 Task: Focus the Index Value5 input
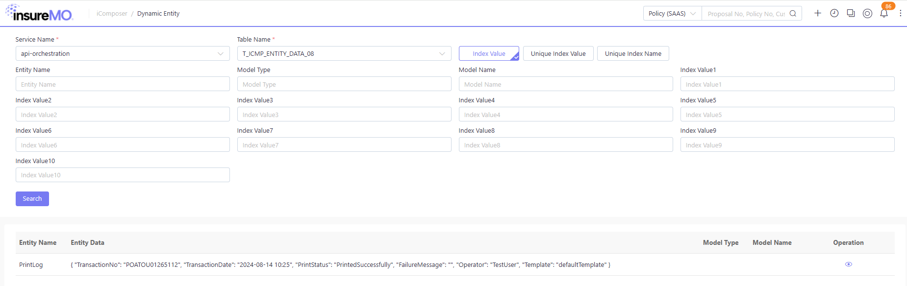[x=787, y=114]
